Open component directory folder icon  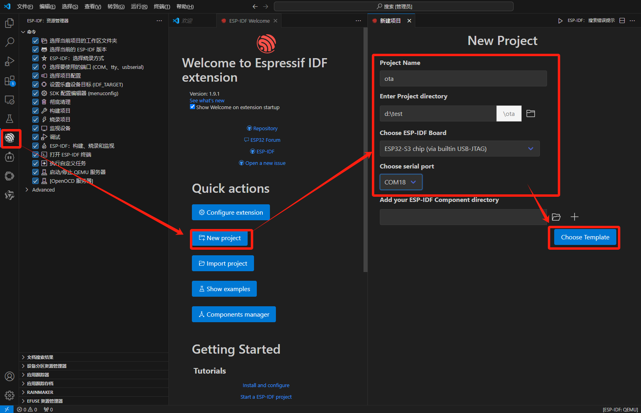coord(556,217)
